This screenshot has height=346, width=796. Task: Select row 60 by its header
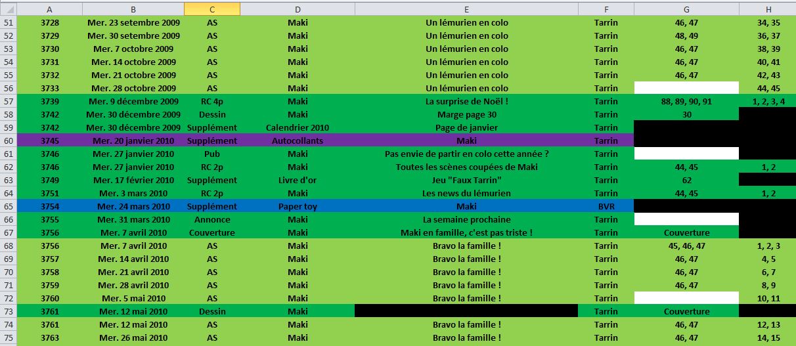click(9, 141)
